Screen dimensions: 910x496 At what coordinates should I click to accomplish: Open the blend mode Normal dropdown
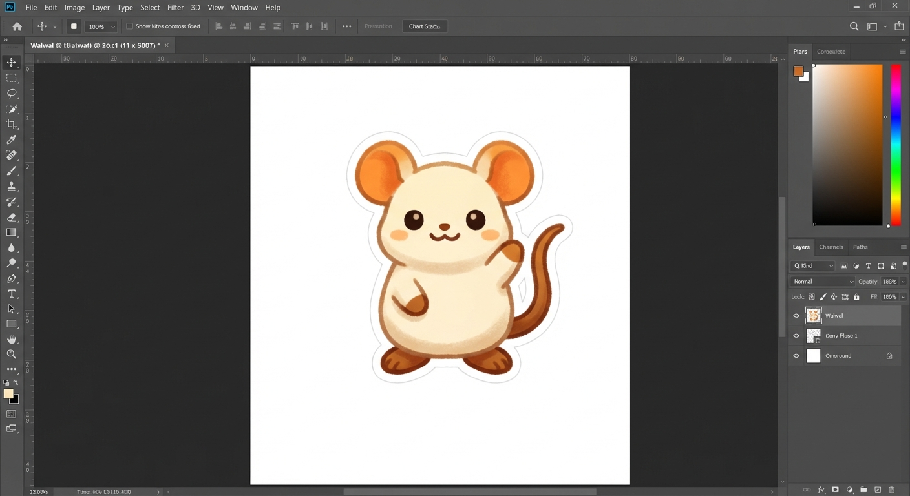823,282
